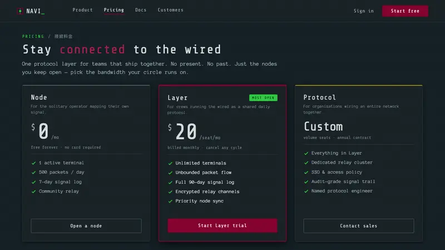The height and width of the screenshot is (250, 445).
Task: Click checkmark beside Audit-grade signal trail
Action: (306, 182)
